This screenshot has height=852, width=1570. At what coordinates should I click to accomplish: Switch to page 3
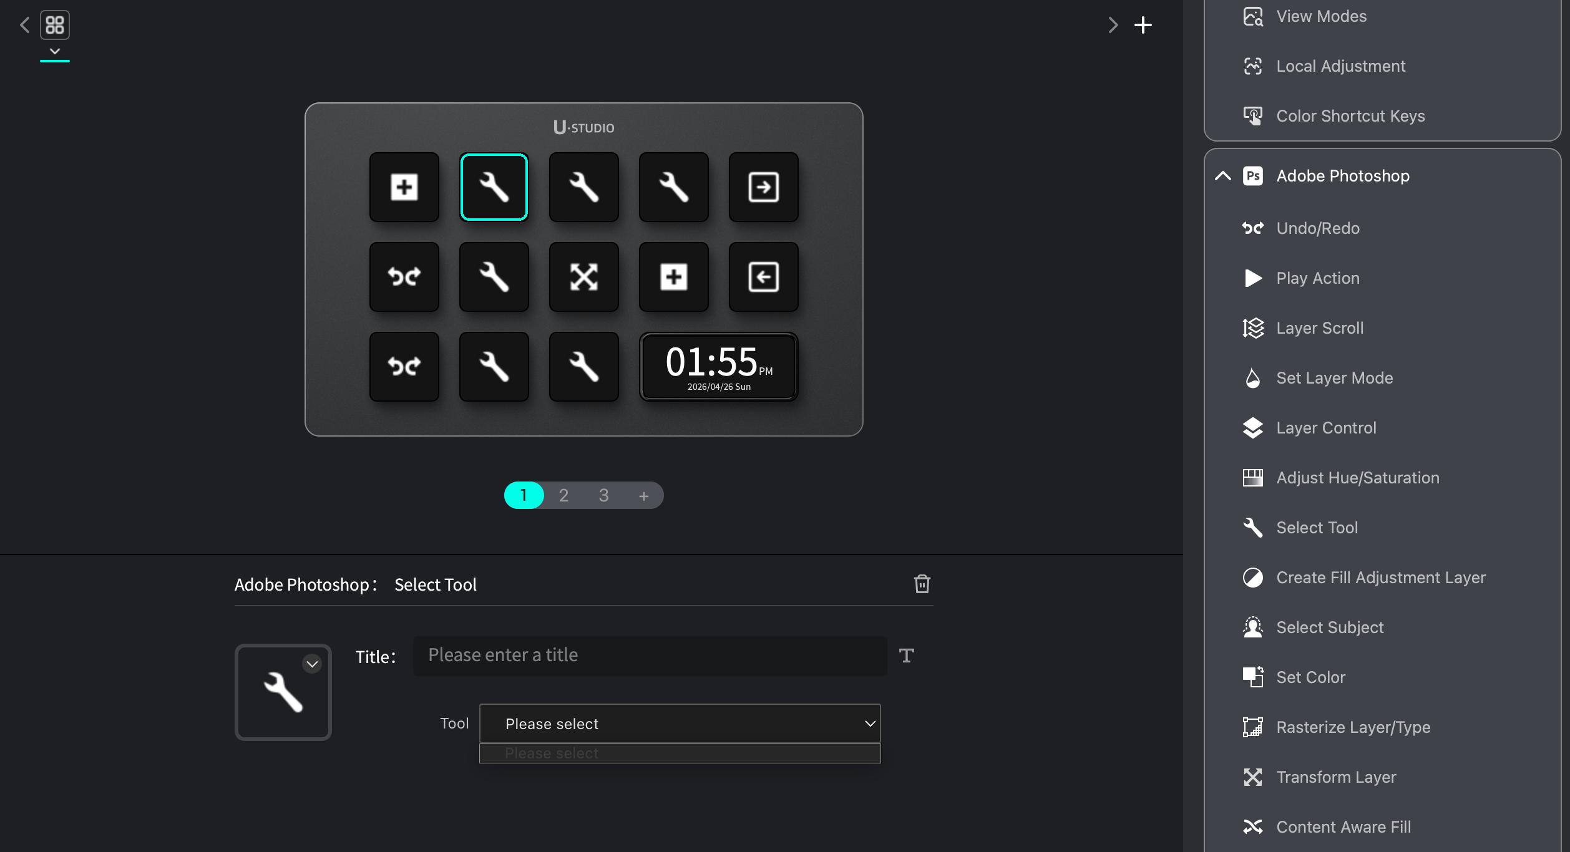(x=603, y=495)
